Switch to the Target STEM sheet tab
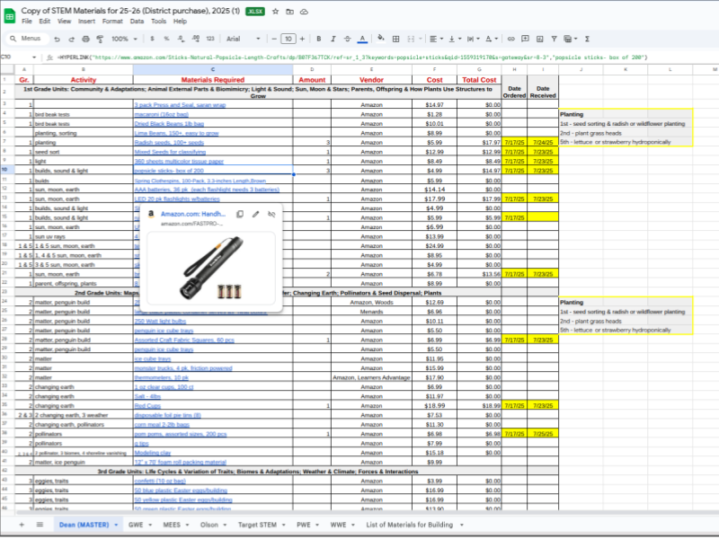The height and width of the screenshot is (539, 719). (x=257, y=525)
